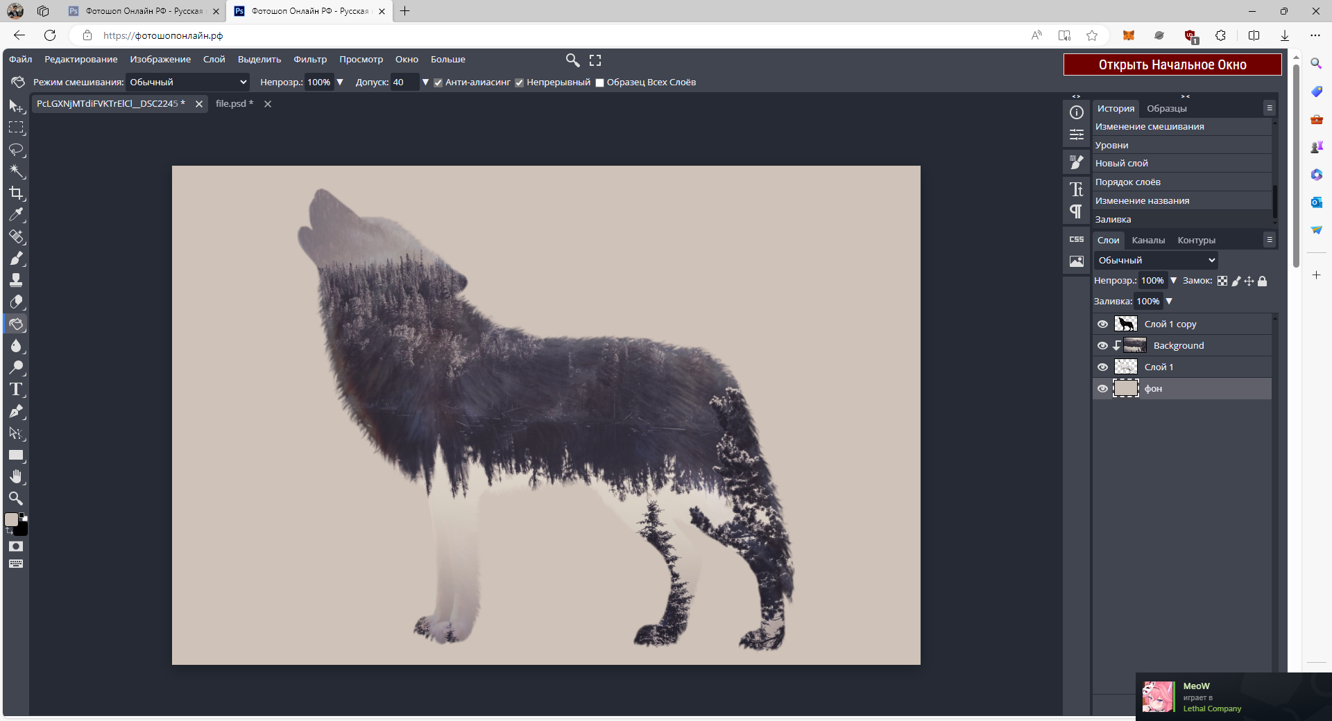Select the Eraser tool
This screenshot has width=1332, height=721.
point(16,302)
